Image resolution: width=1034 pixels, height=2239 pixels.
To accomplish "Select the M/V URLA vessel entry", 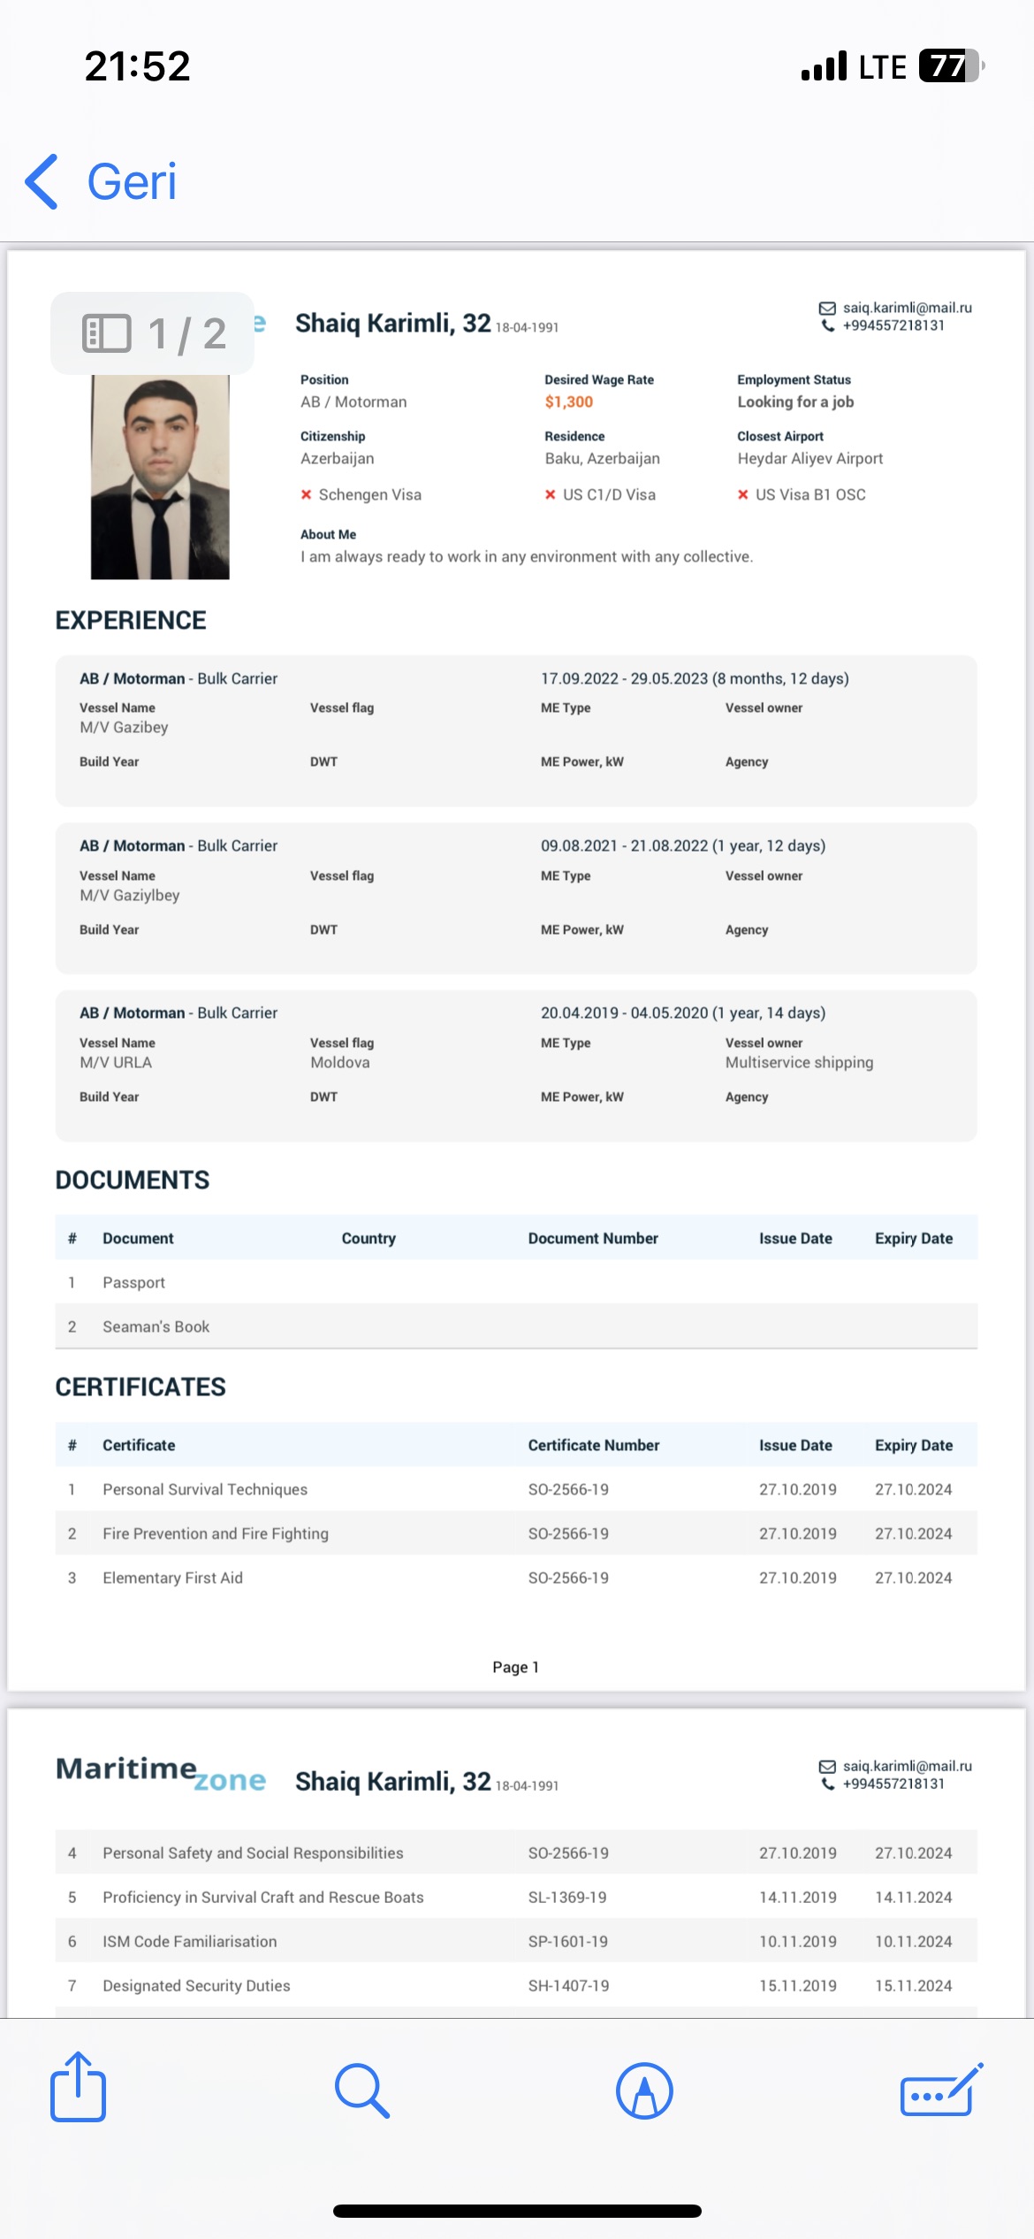I will (x=116, y=1062).
